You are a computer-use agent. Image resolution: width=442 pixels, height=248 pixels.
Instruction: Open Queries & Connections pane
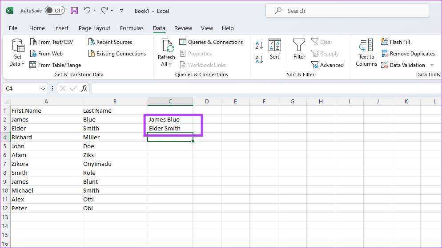pos(211,42)
